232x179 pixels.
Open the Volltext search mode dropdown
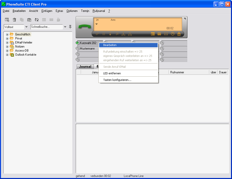[26, 27]
